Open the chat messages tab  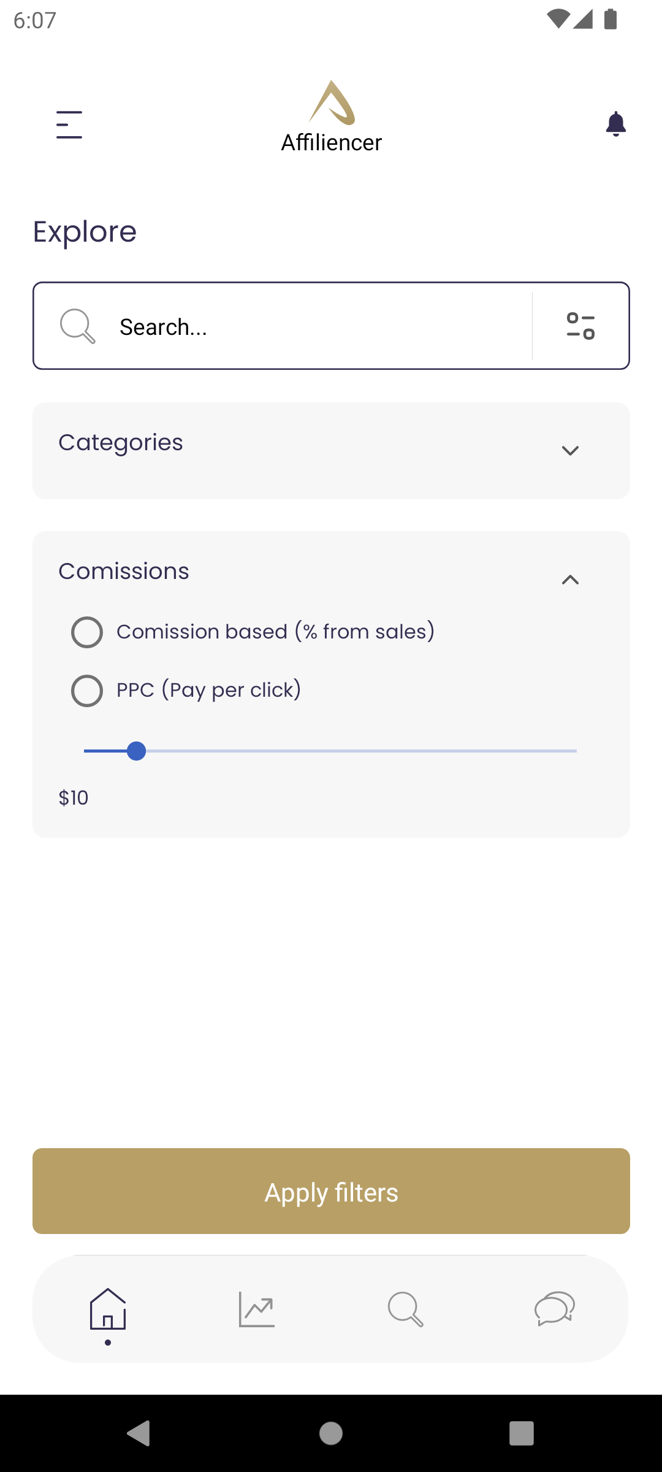[555, 1309]
